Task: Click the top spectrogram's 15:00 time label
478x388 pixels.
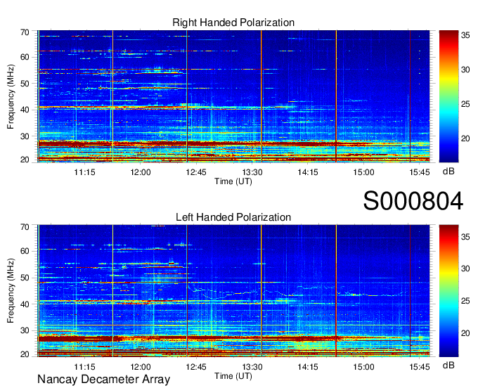Action: pos(363,172)
